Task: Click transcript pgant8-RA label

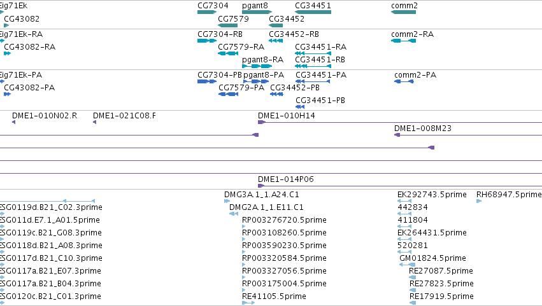Action: click(x=262, y=60)
